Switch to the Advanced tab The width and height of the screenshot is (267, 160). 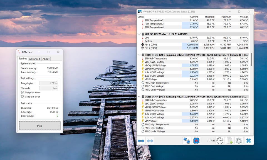tap(34, 59)
